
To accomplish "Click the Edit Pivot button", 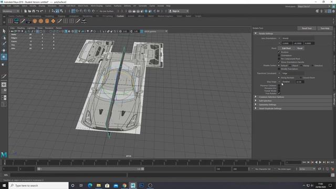I will click(x=286, y=48).
